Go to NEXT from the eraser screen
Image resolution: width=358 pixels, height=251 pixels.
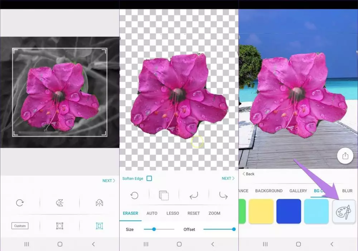click(x=228, y=178)
